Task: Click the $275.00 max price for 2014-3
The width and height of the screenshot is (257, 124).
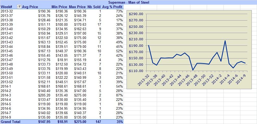Action: pos(80,95)
